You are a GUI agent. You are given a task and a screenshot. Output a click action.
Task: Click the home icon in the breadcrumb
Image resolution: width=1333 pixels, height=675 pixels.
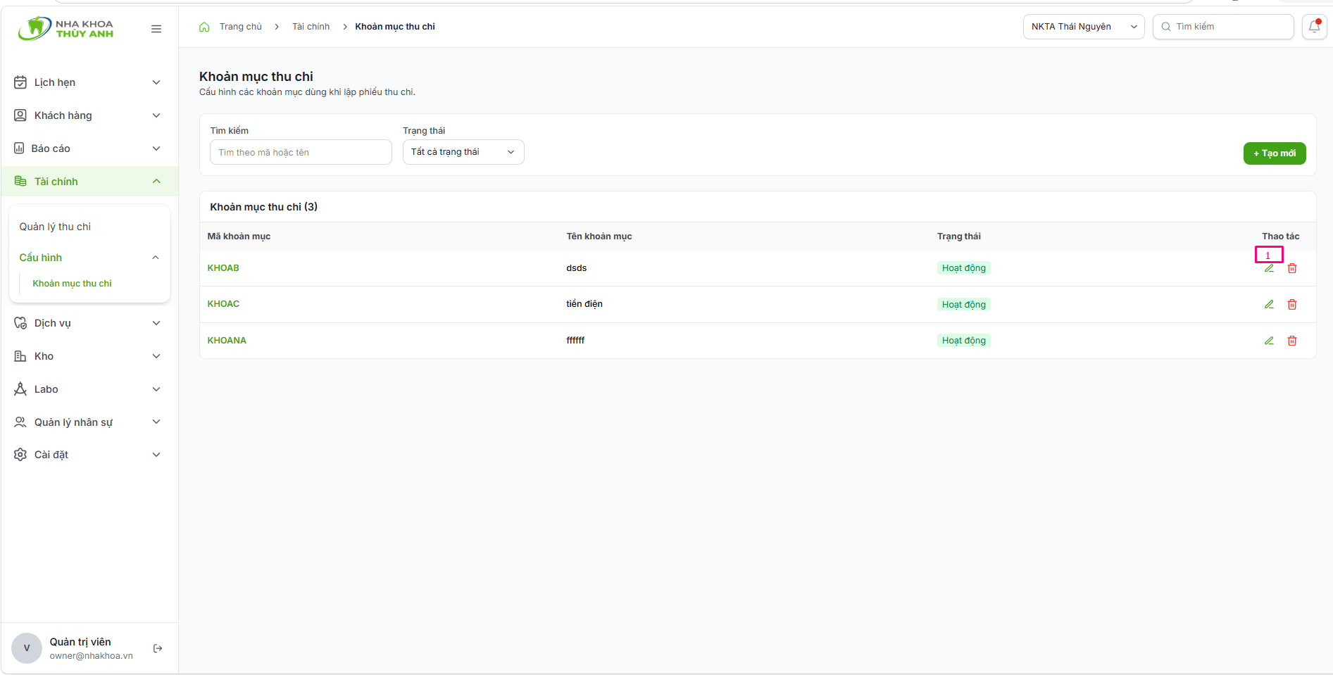204,27
